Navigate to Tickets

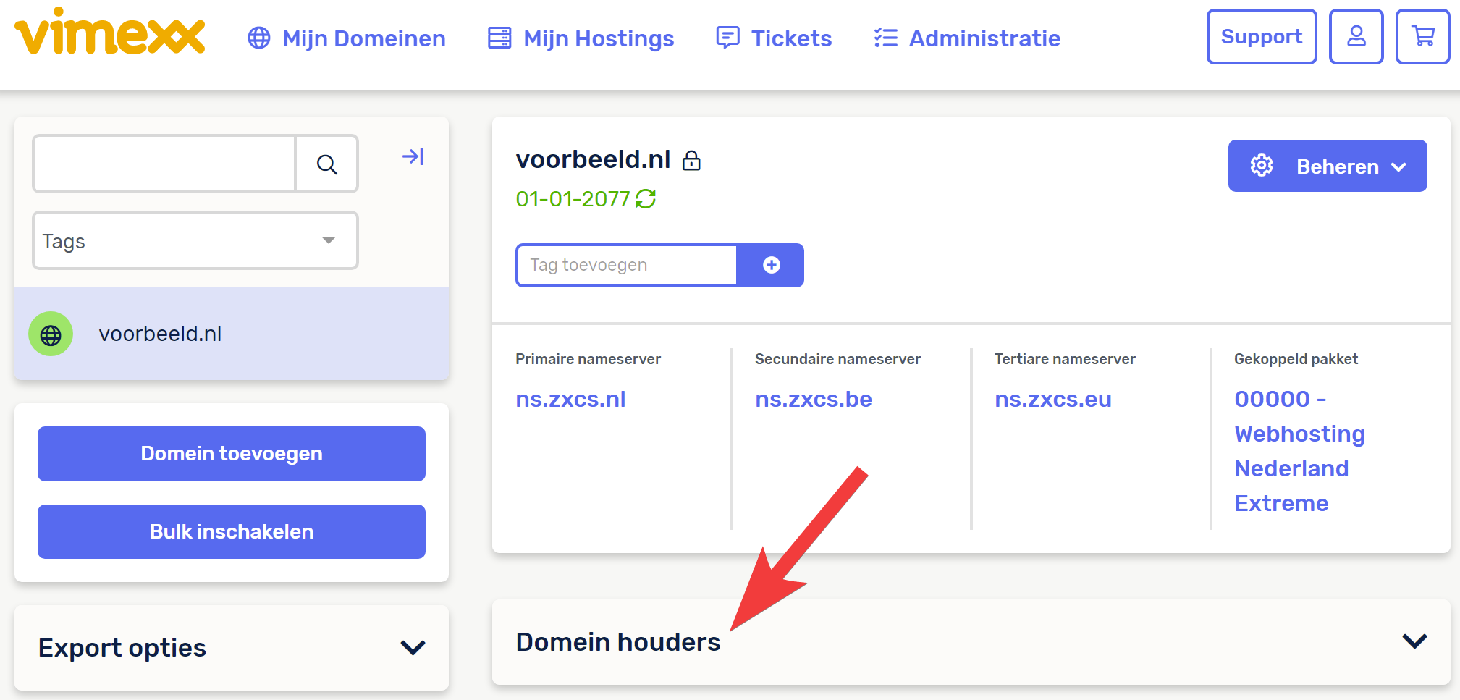tap(774, 38)
